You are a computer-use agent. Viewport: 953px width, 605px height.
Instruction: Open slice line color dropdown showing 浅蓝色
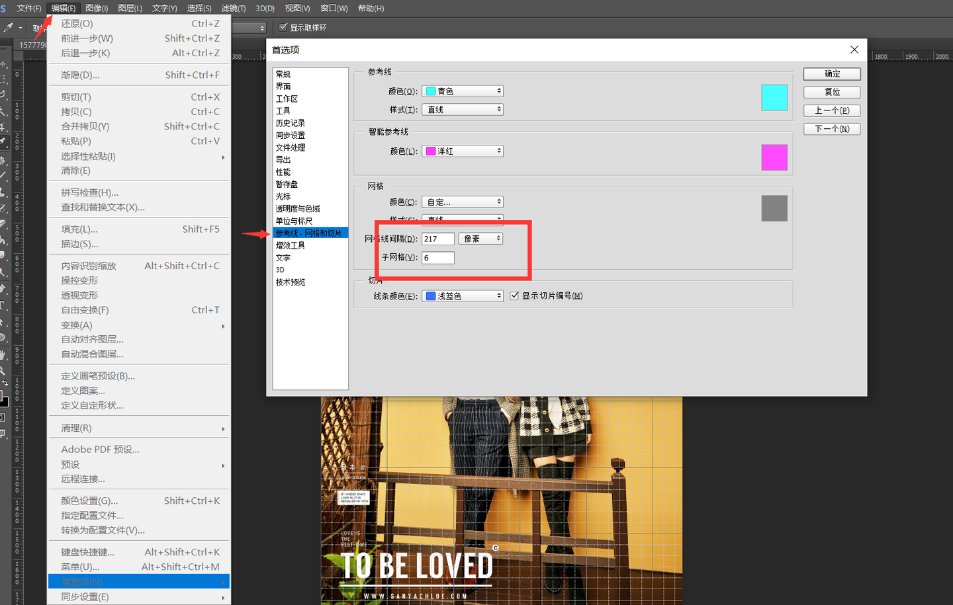(x=463, y=296)
